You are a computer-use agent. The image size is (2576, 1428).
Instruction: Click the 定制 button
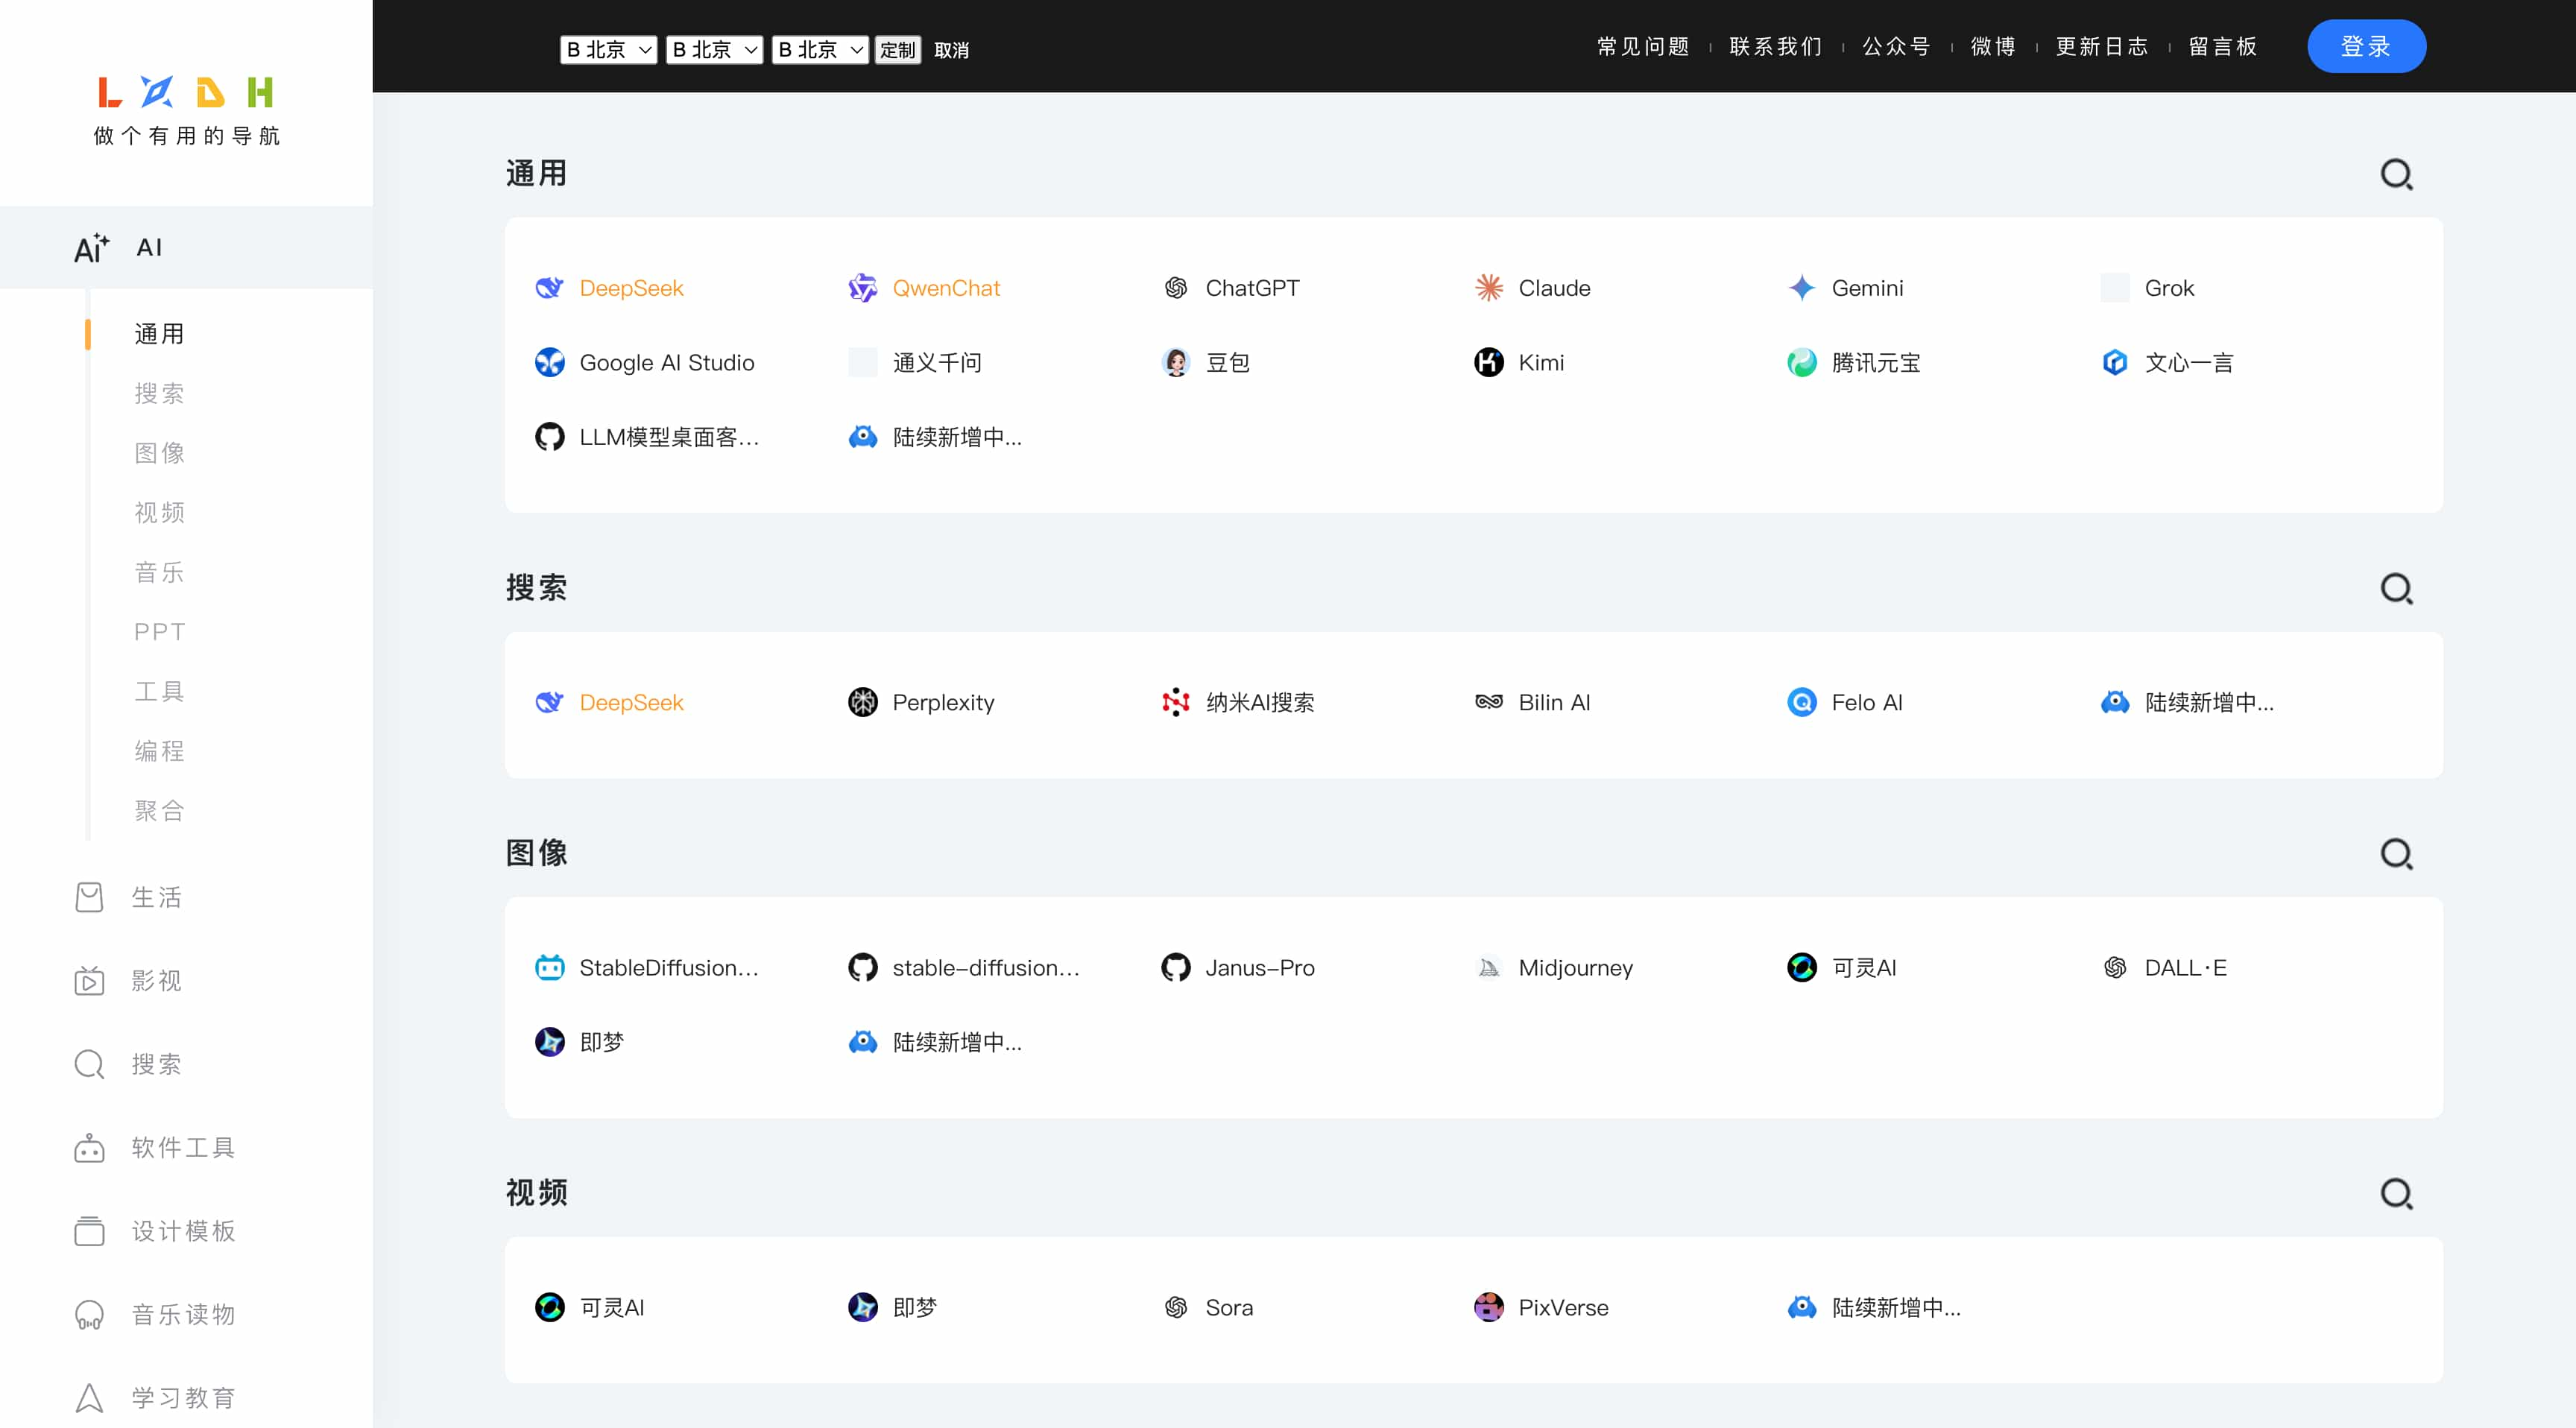[897, 50]
